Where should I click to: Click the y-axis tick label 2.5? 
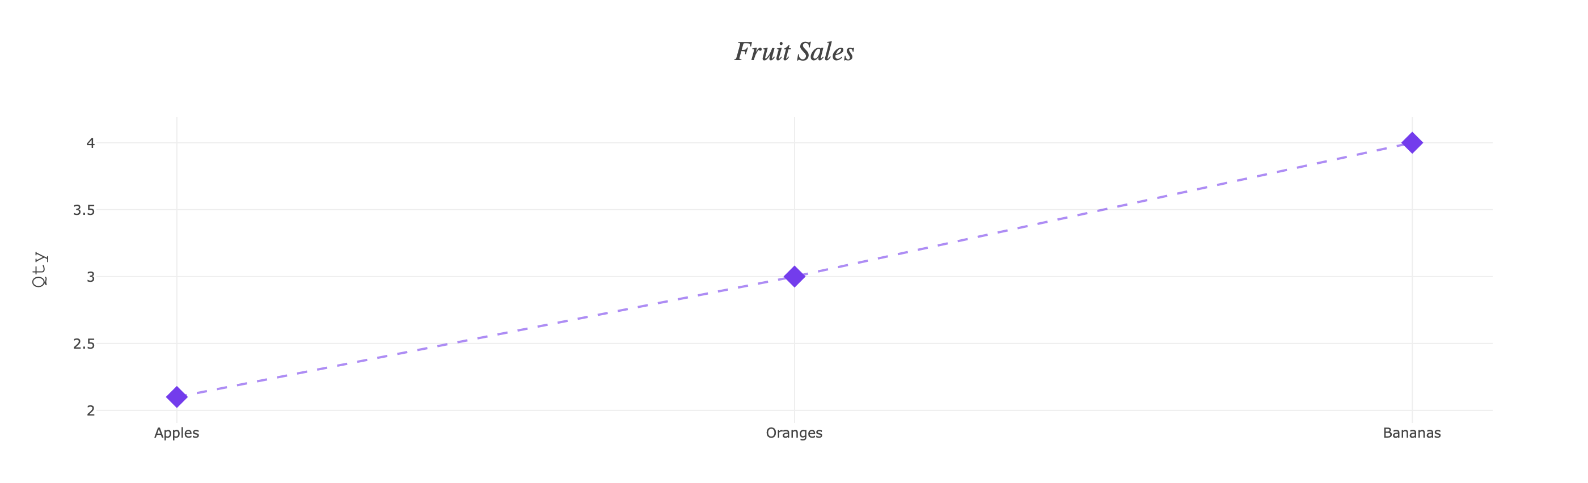coord(85,344)
